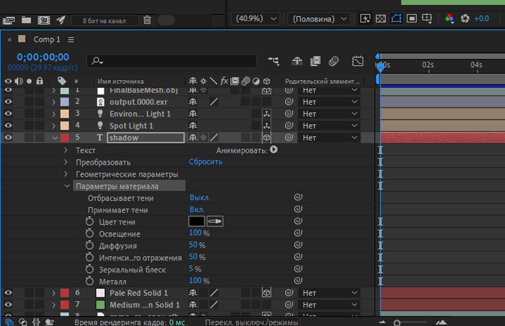Screen dimensions: 505x326
Task: Hide the Spot Light 1 layer
Action: click(x=8, y=125)
